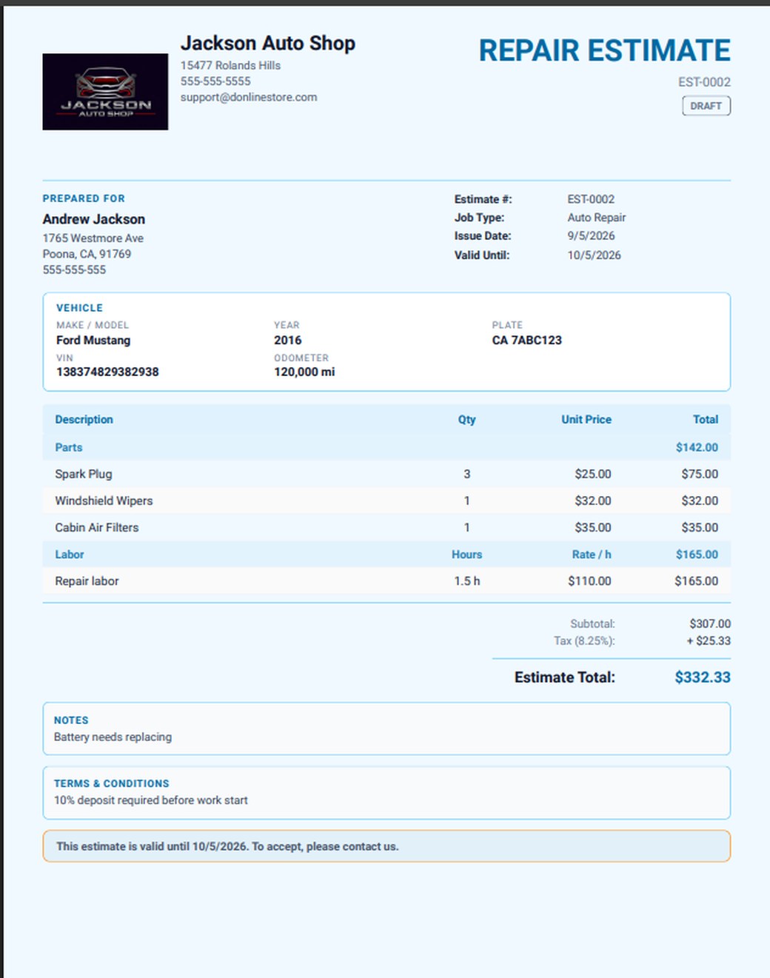
Task: Click the Unit Price column header
Action: (x=586, y=419)
